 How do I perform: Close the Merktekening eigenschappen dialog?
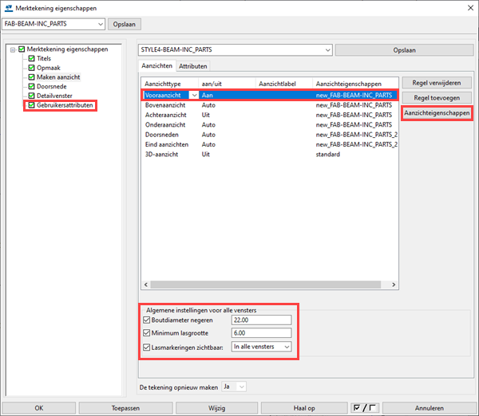coord(470,8)
